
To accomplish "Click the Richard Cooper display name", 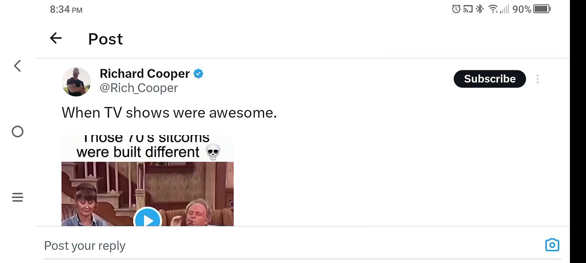I will (144, 74).
